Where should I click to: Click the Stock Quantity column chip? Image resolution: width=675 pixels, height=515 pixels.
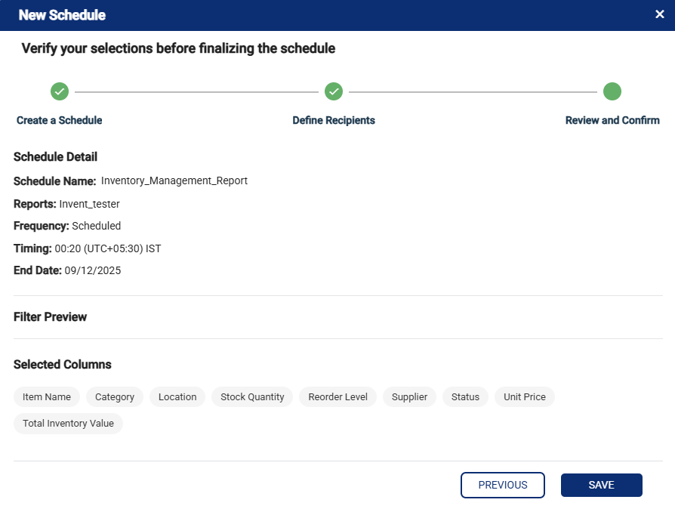(252, 397)
